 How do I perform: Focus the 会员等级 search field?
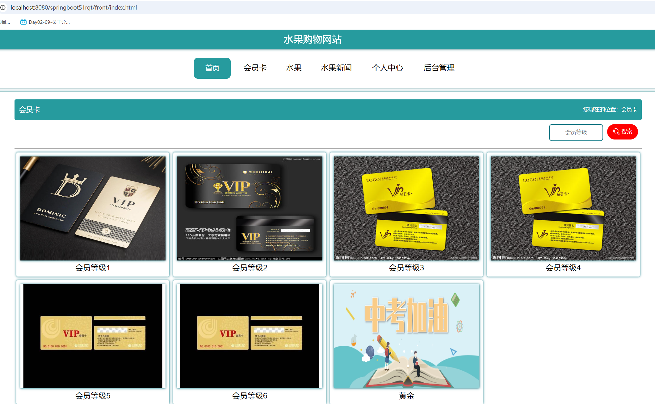(576, 132)
